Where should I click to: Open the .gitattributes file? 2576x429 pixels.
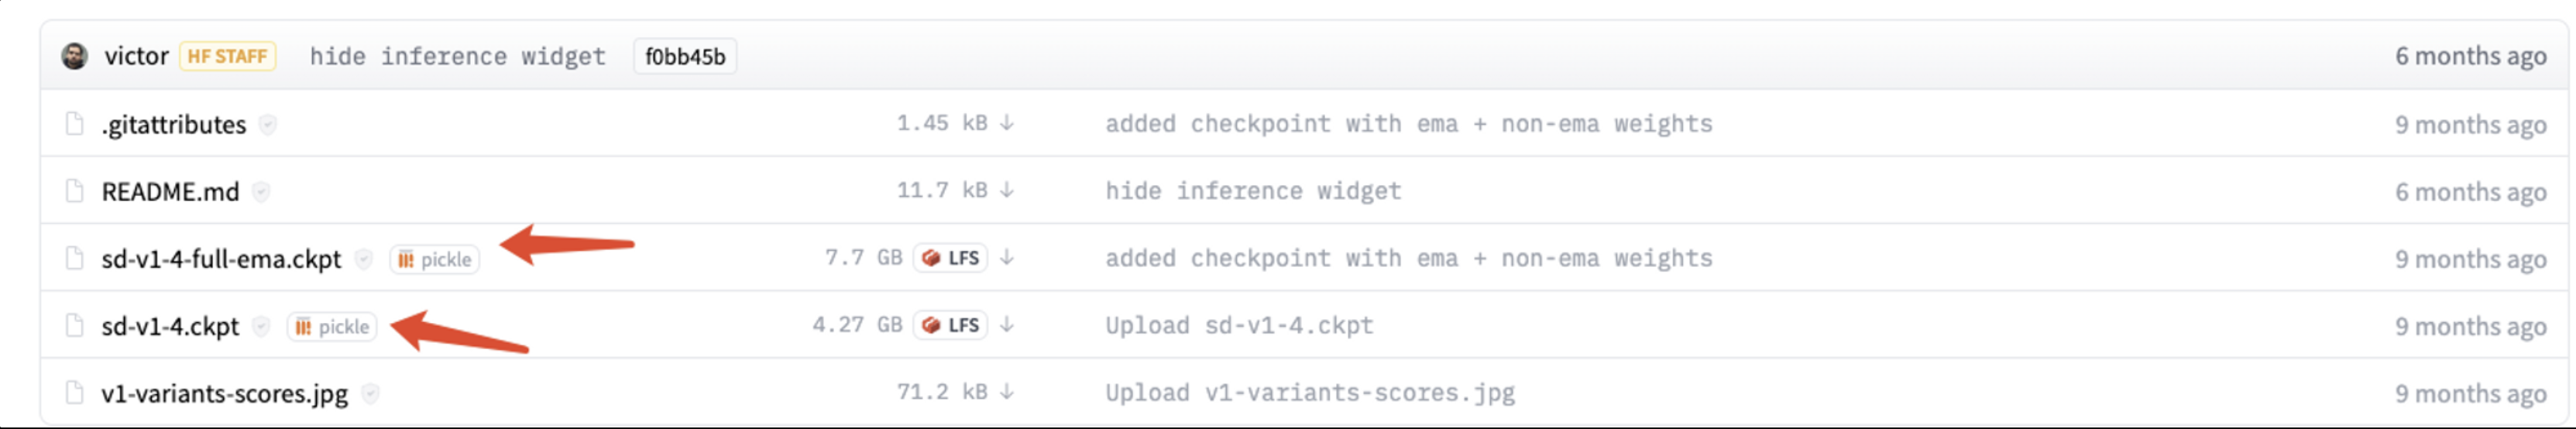click(x=174, y=124)
